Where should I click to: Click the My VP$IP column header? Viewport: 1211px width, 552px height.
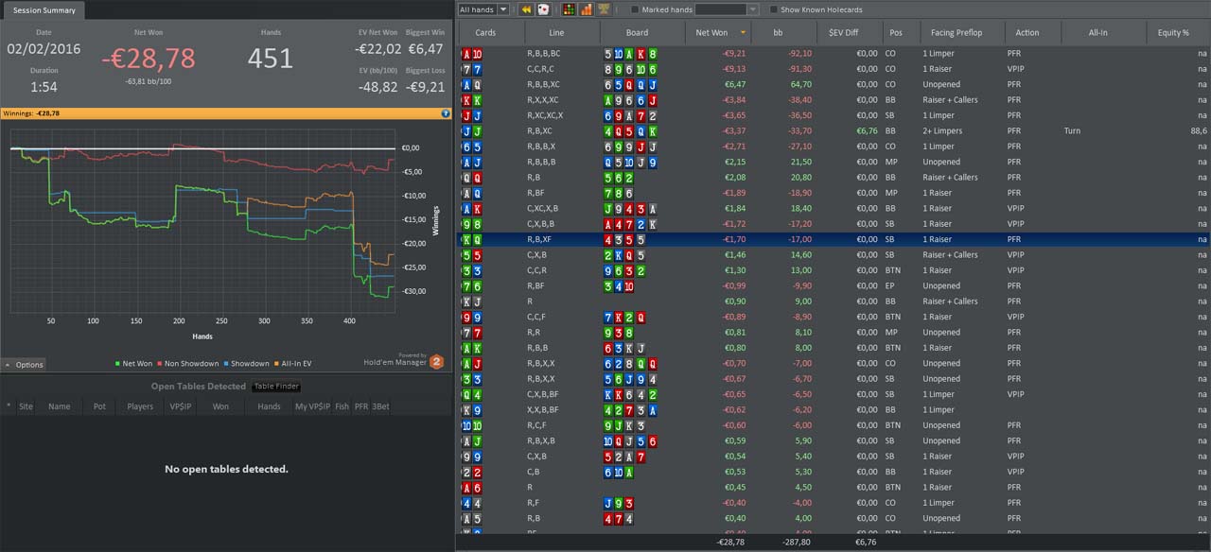pos(312,406)
